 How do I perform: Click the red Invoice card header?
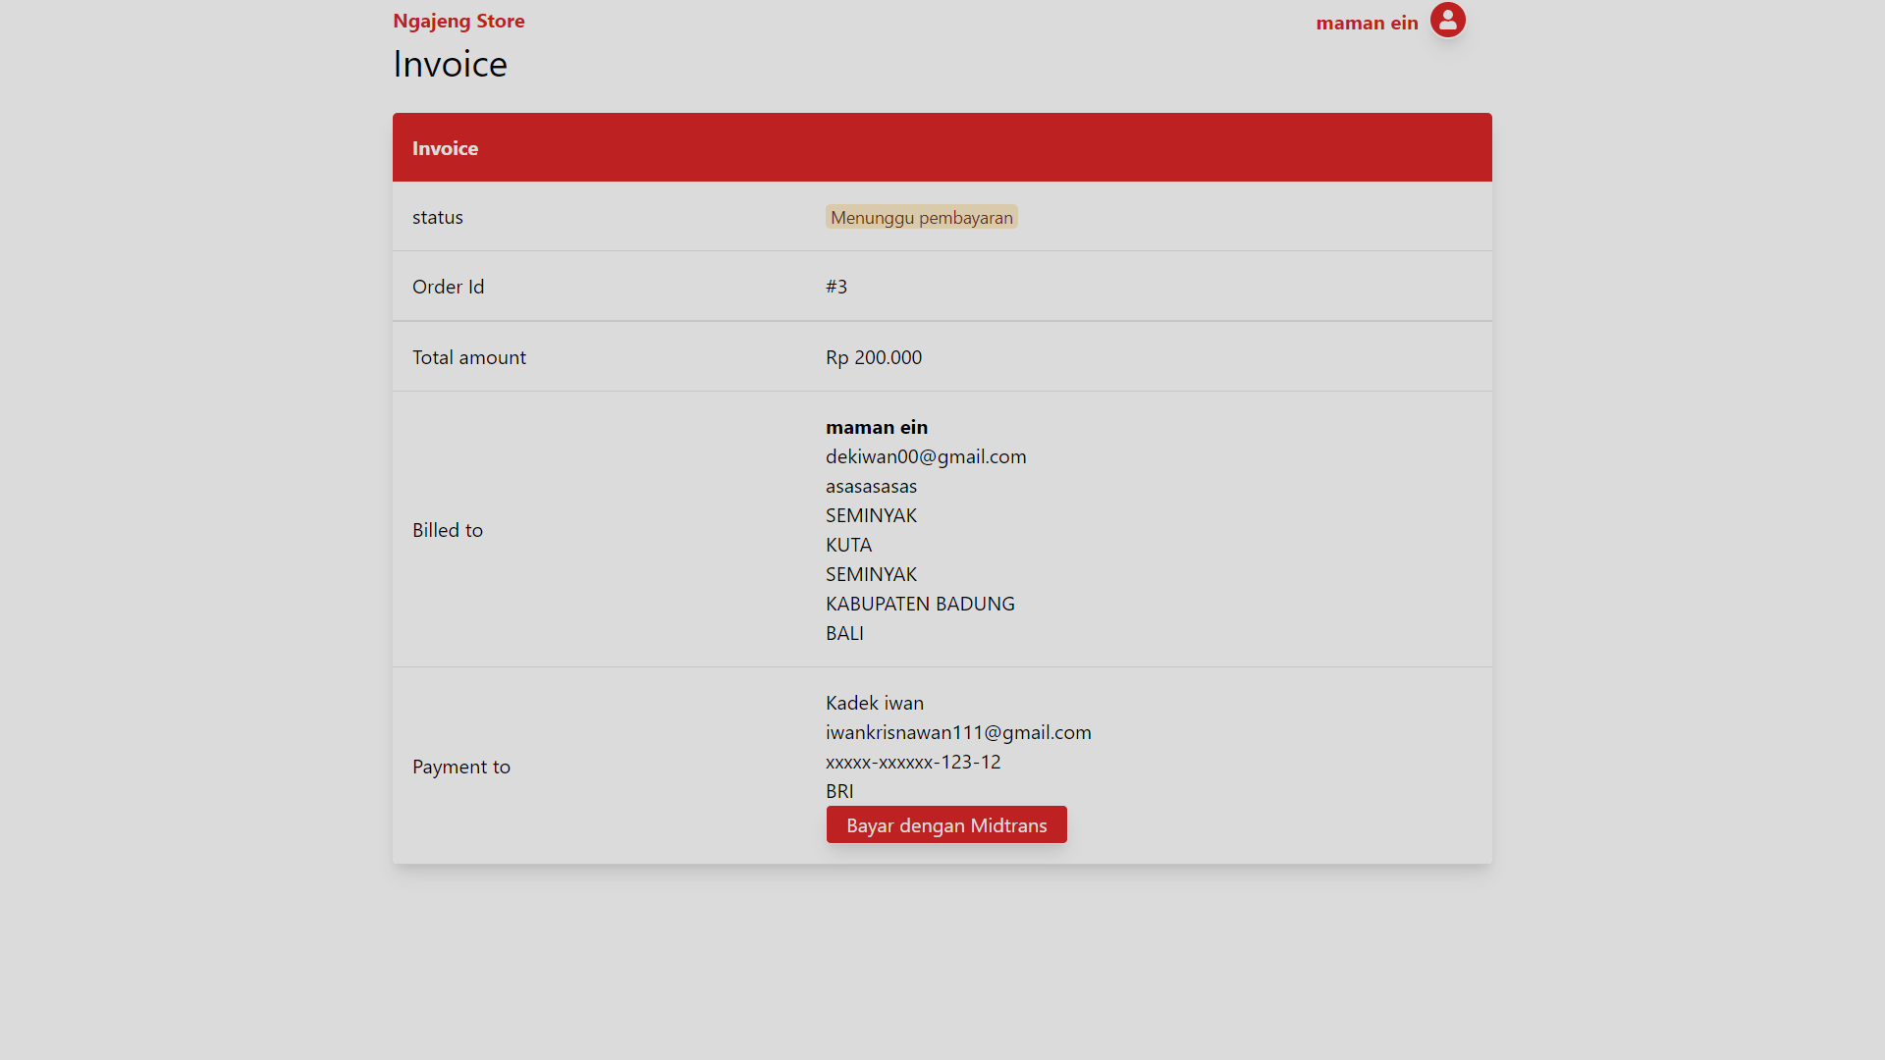pyautogui.click(x=942, y=147)
